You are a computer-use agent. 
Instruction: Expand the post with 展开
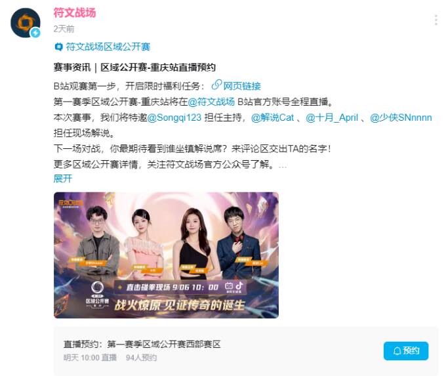(62, 178)
